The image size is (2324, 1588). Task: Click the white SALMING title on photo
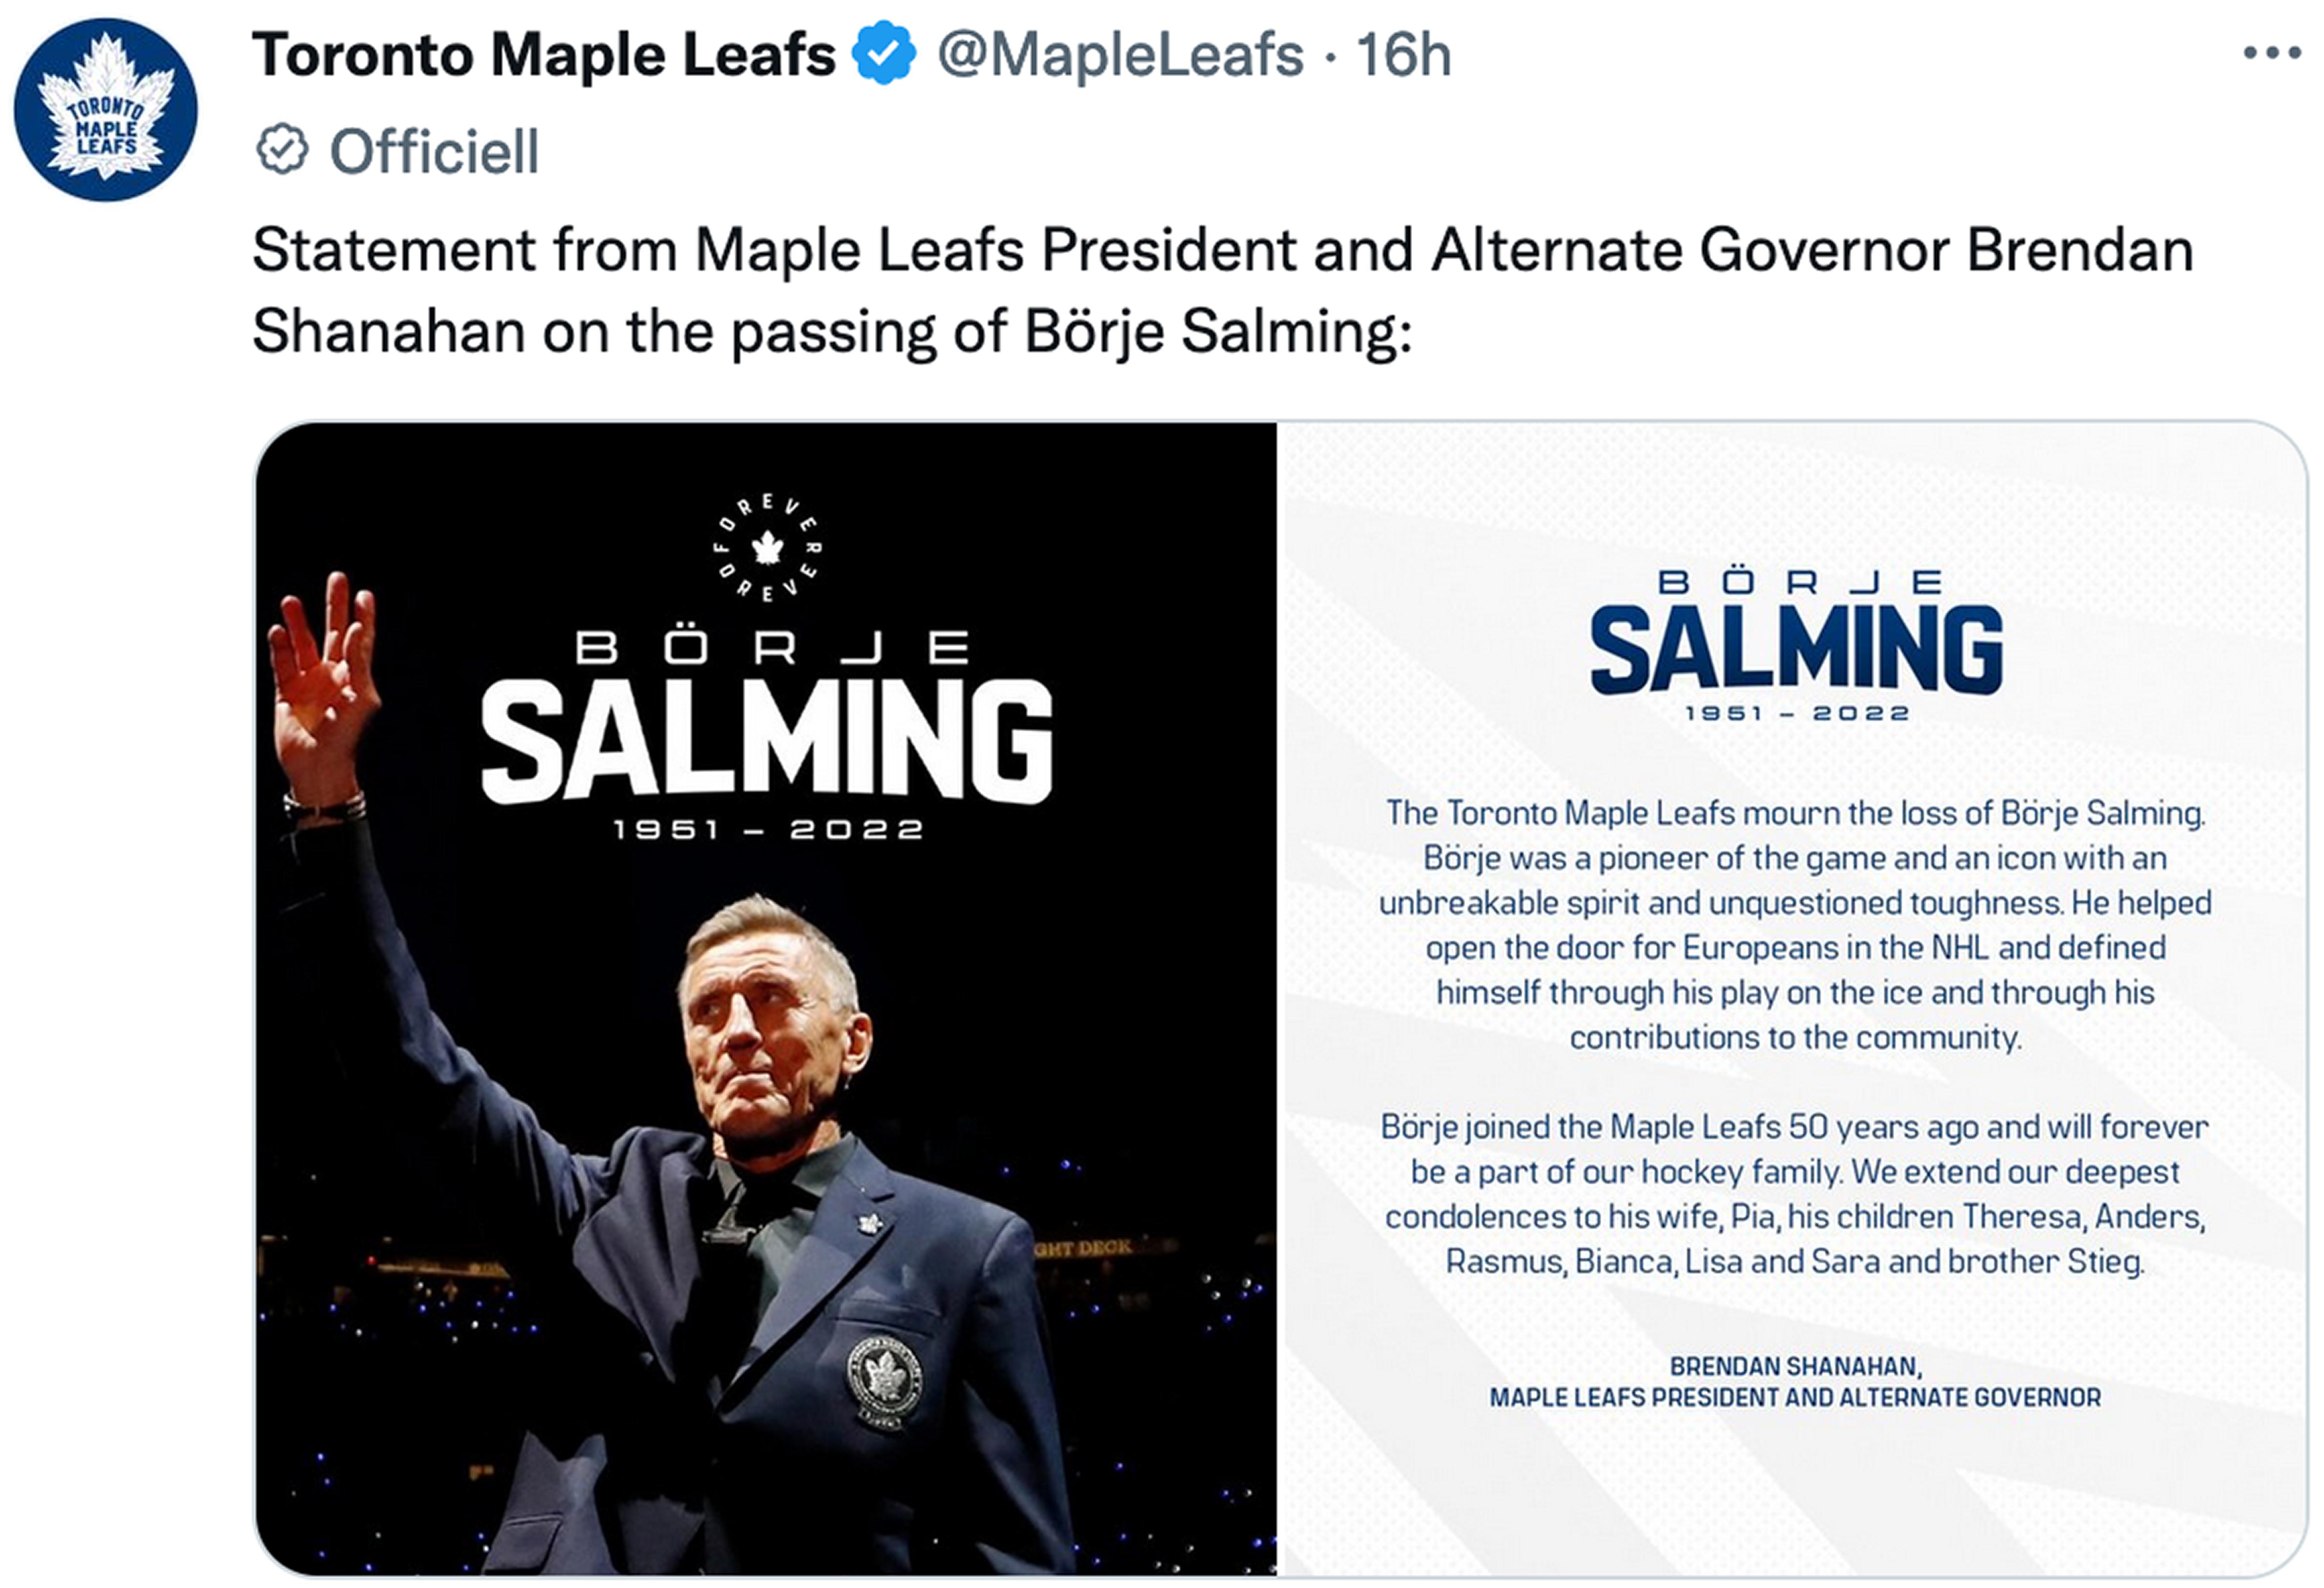[x=767, y=740]
